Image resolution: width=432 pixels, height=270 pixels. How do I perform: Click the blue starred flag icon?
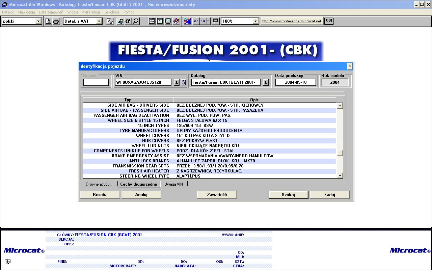188,21
